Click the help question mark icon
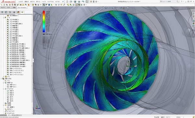 [182, 2]
